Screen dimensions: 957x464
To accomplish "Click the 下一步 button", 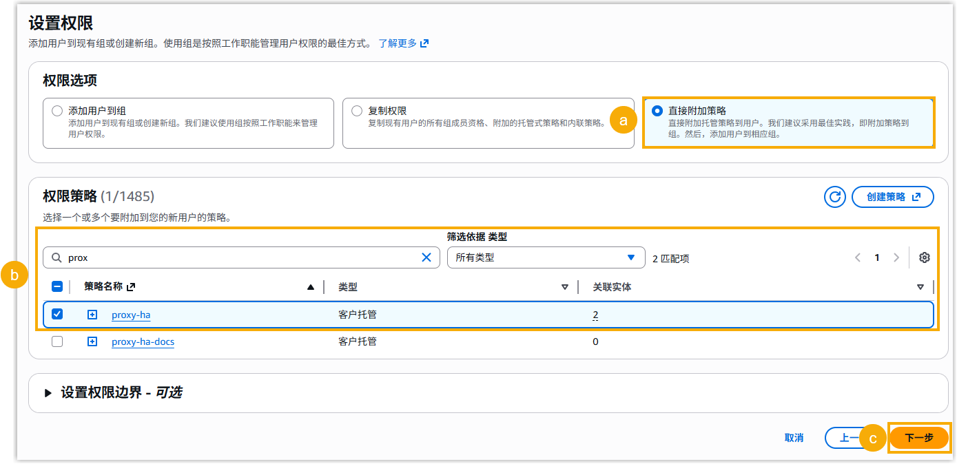I will [x=918, y=438].
